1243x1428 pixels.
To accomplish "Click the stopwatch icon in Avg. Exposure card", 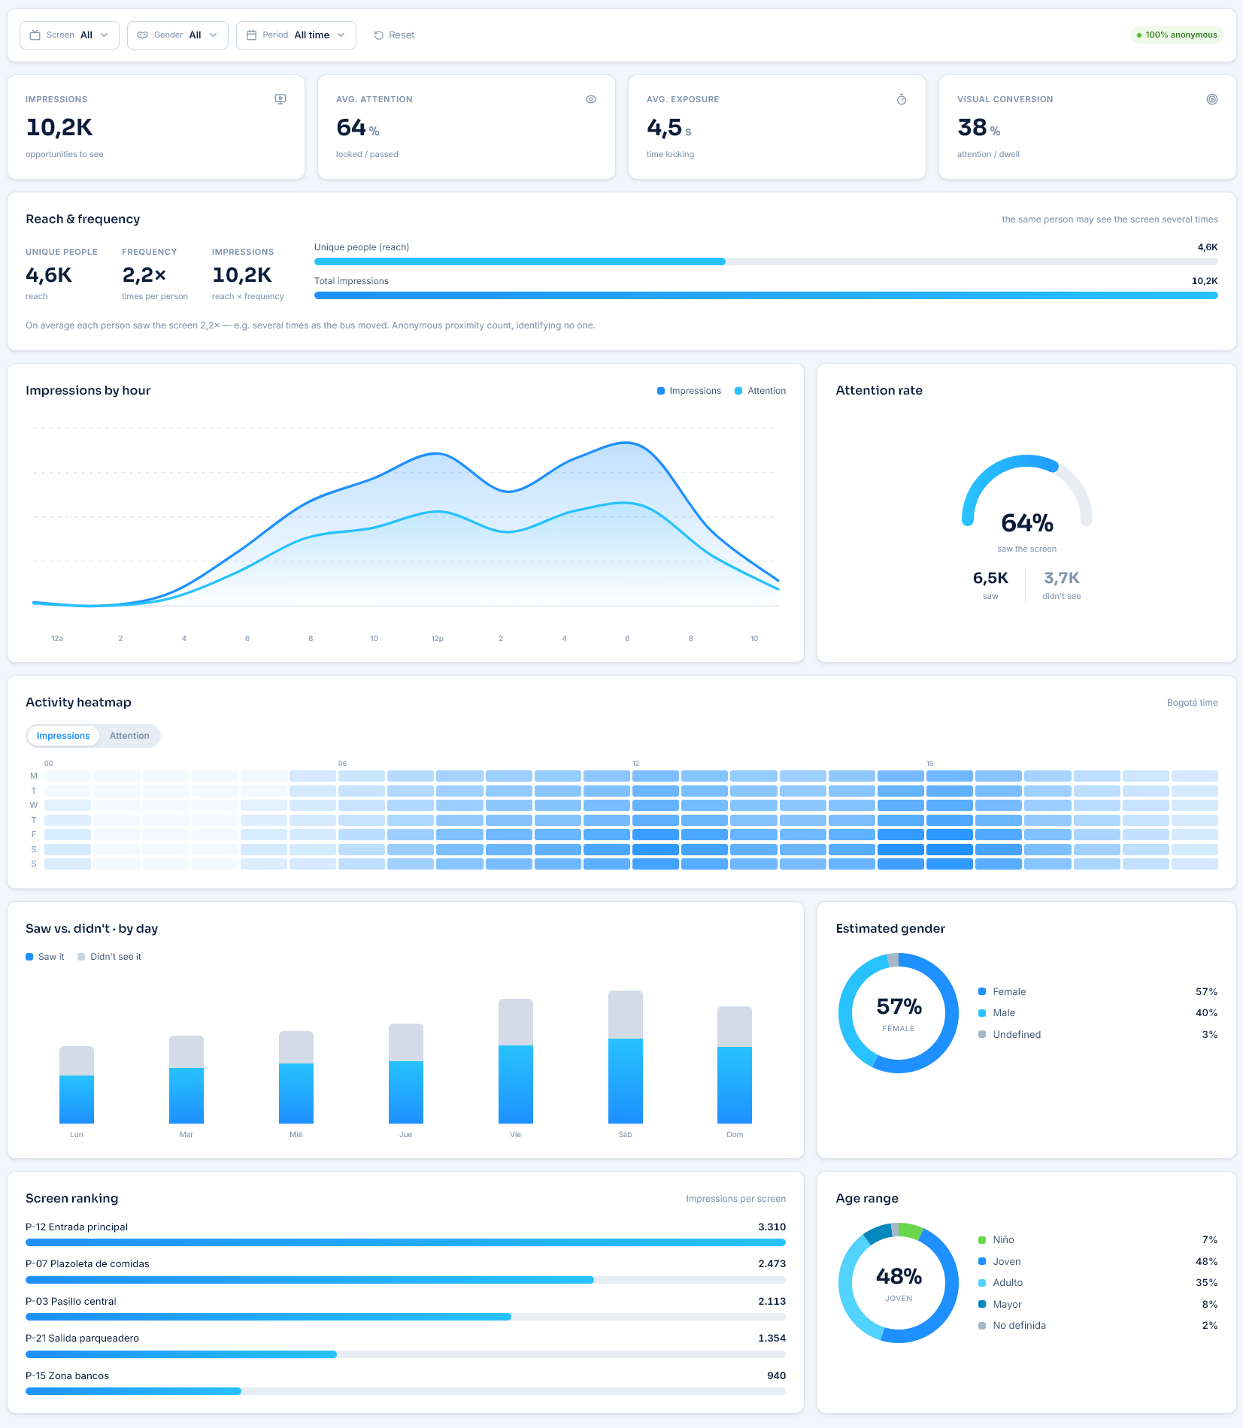I will click(902, 99).
